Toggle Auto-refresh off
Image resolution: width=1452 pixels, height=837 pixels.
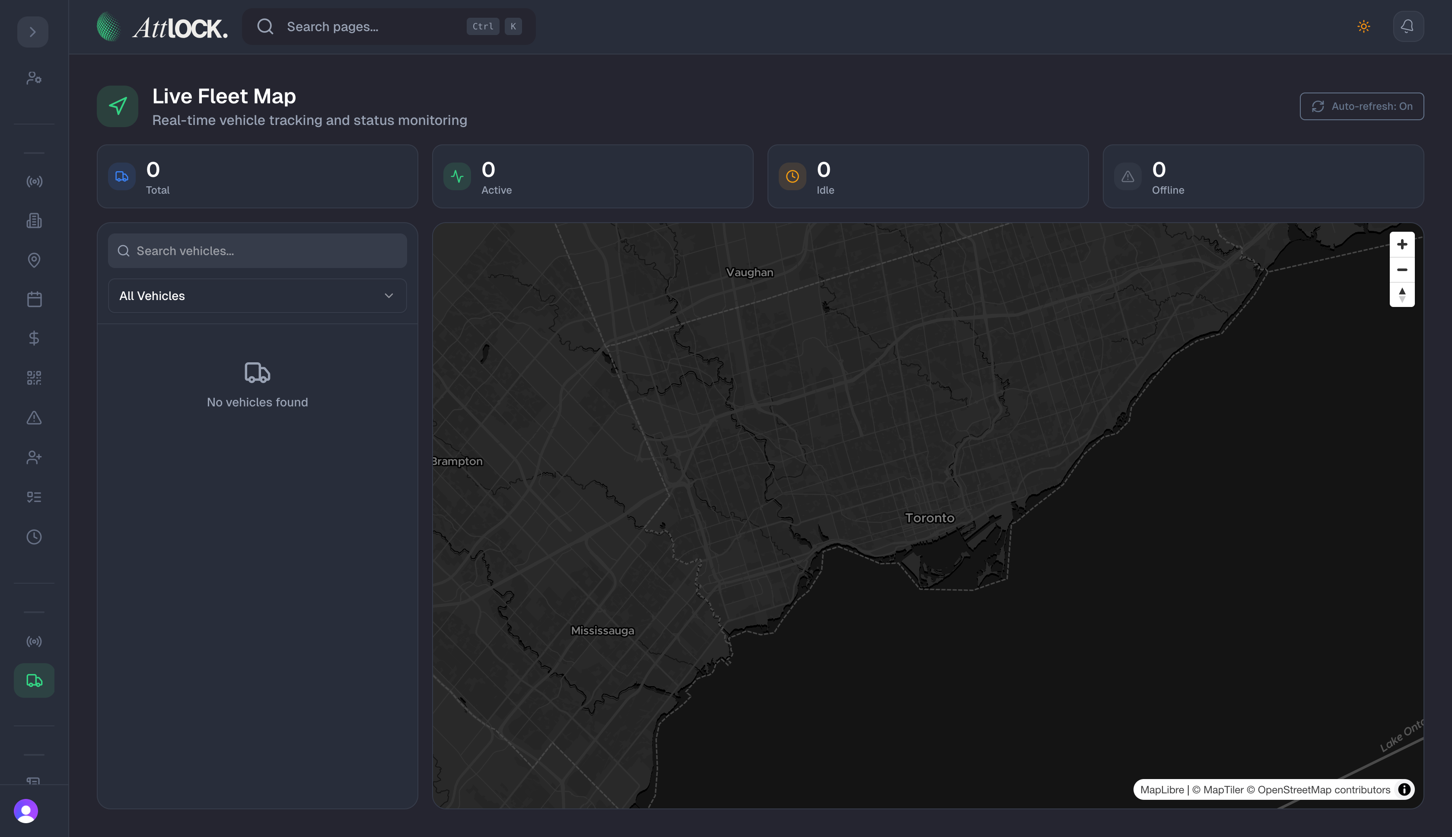(x=1361, y=106)
